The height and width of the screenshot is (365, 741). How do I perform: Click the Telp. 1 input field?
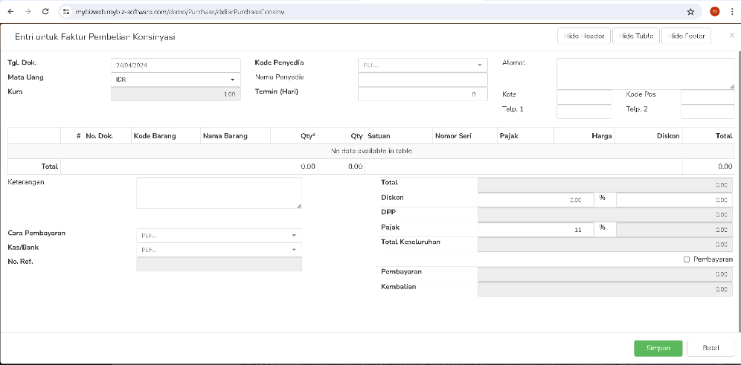584,112
